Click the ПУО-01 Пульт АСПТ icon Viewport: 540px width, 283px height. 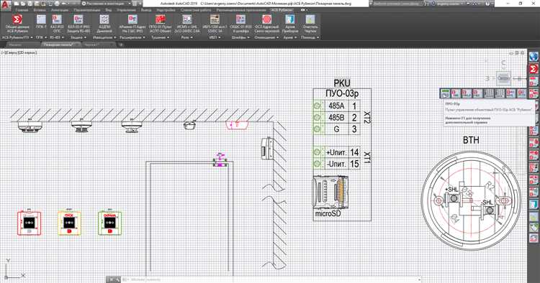(160, 24)
